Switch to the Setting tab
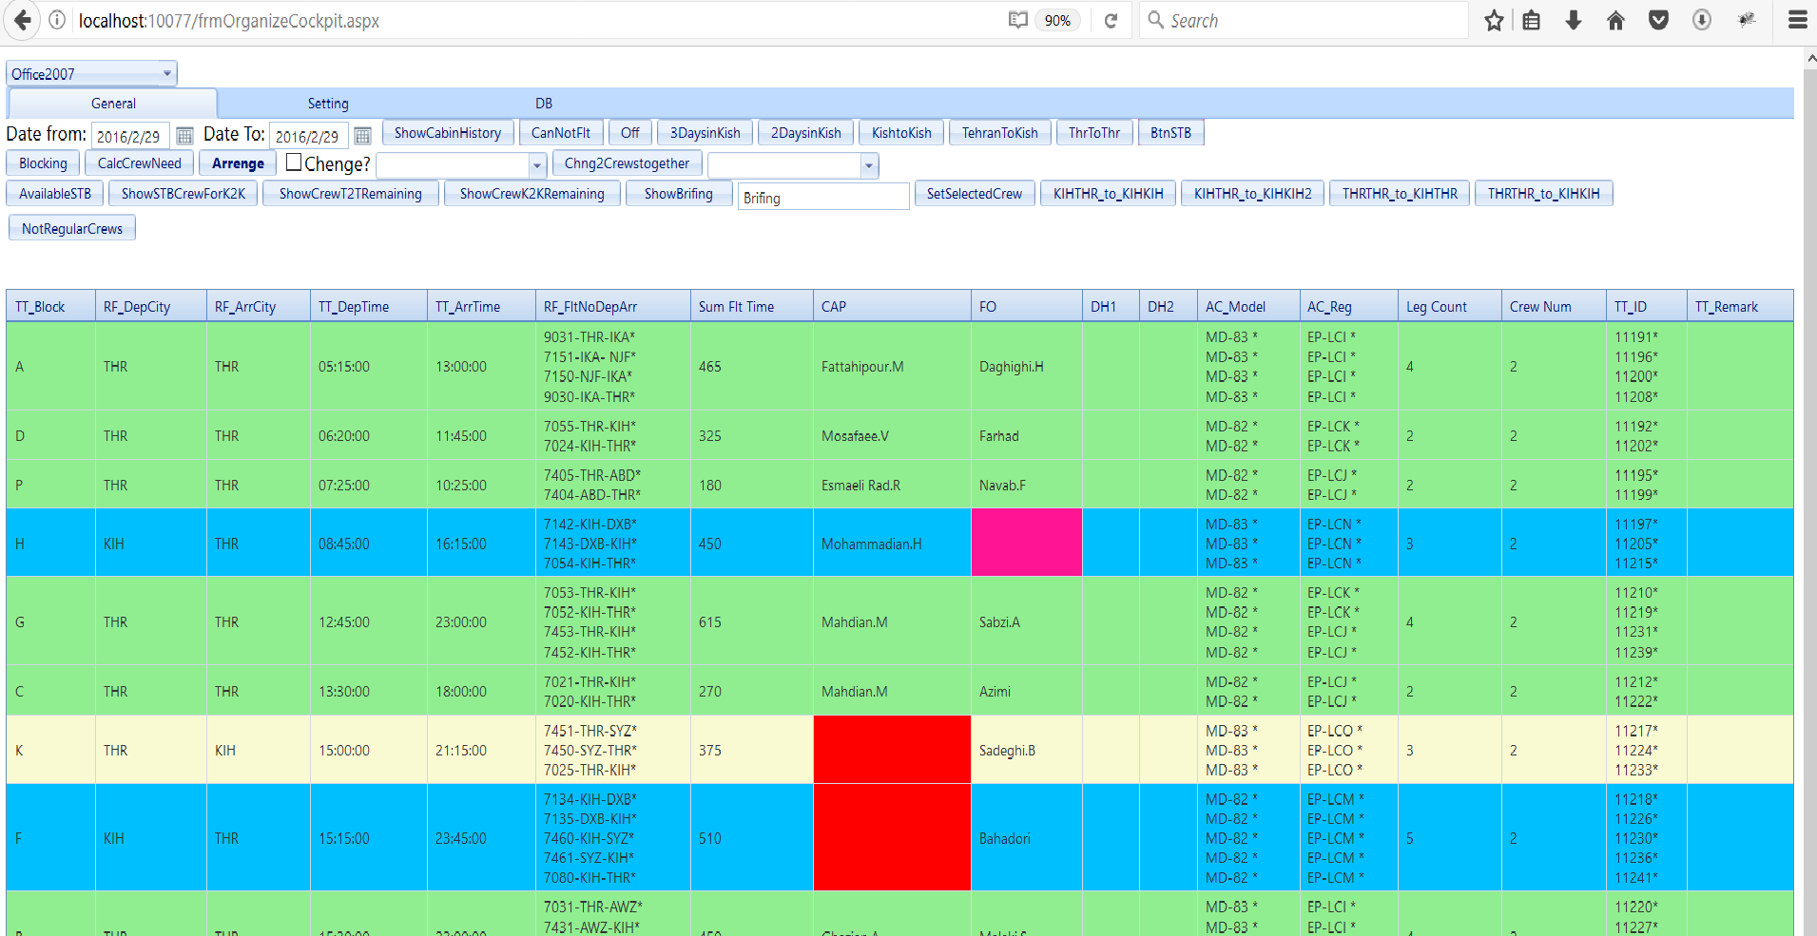 328,104
